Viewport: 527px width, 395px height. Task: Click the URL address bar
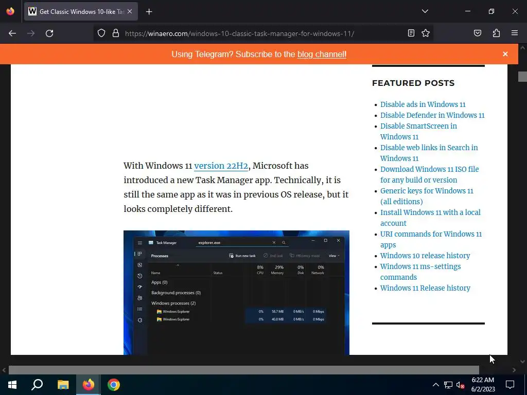coord(239,33)
